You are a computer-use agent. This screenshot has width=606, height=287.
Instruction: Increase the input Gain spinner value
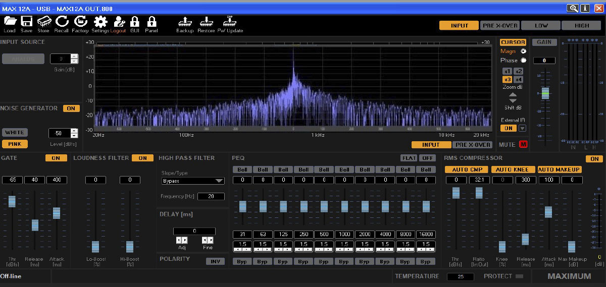[75, 56]
